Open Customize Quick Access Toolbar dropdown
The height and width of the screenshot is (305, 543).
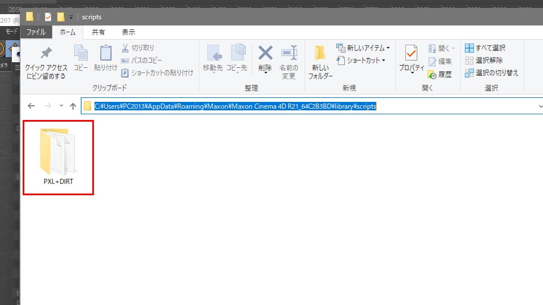click(x=71, y=18)
